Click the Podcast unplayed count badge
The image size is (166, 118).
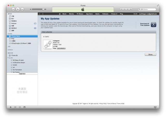[x=35, y=23]
